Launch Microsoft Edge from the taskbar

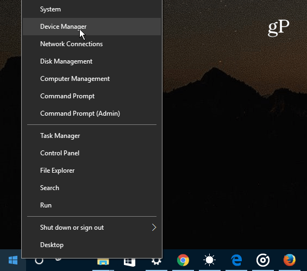[236, 260]
